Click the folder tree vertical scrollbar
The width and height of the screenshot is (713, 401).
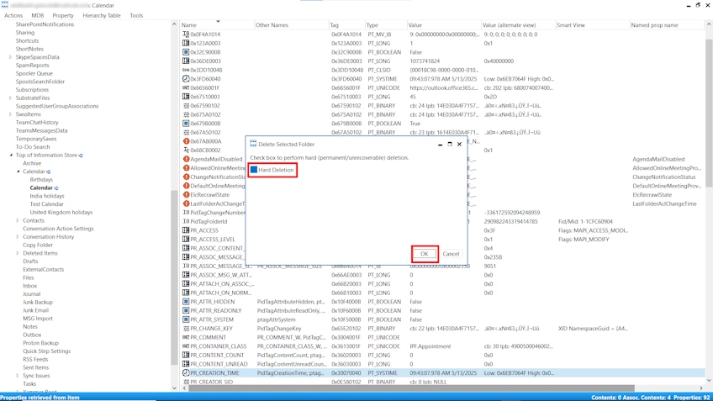point(174,277)
